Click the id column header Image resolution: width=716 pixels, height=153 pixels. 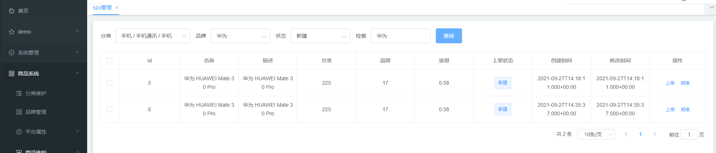pyautogui.click(x=150, y=60)
